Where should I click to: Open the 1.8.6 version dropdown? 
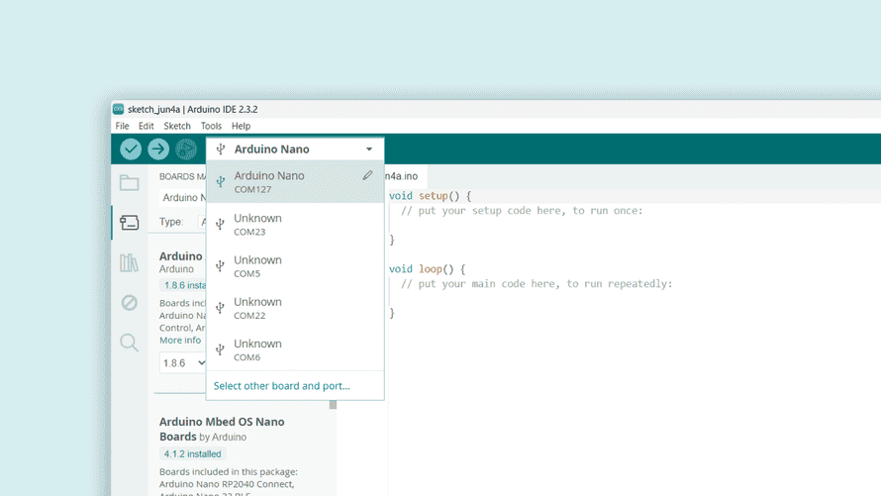coord(183,363)
